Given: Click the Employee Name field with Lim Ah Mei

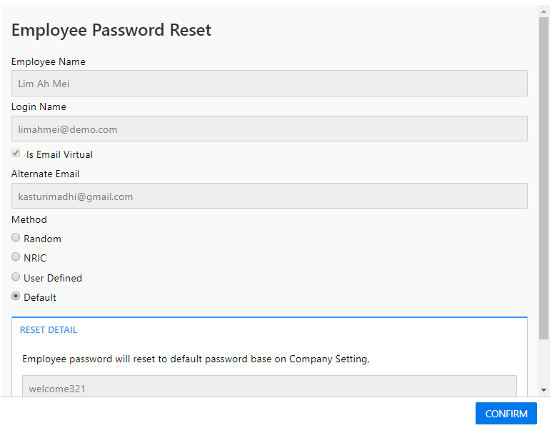Looking at the screenshot, I should (x=269, y=84).
